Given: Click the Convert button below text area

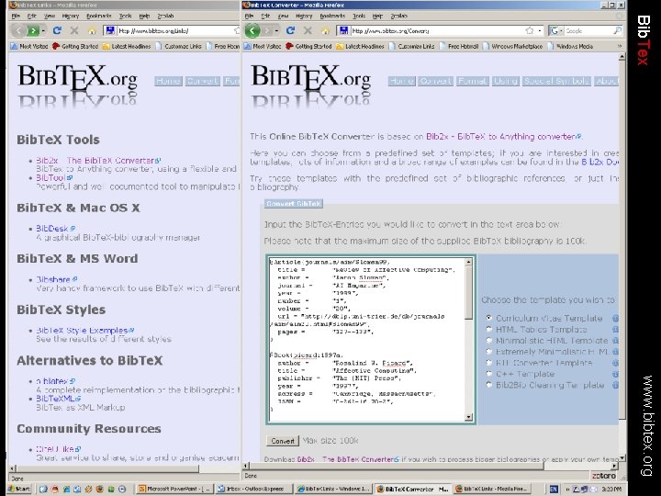Looking at the screenshot, I should [x=283, y=441].
